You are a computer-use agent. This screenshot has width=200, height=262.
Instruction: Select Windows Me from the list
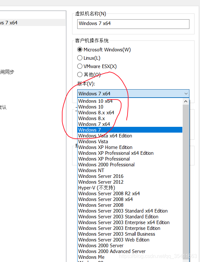pyautogui.click(x=130, y=257)
